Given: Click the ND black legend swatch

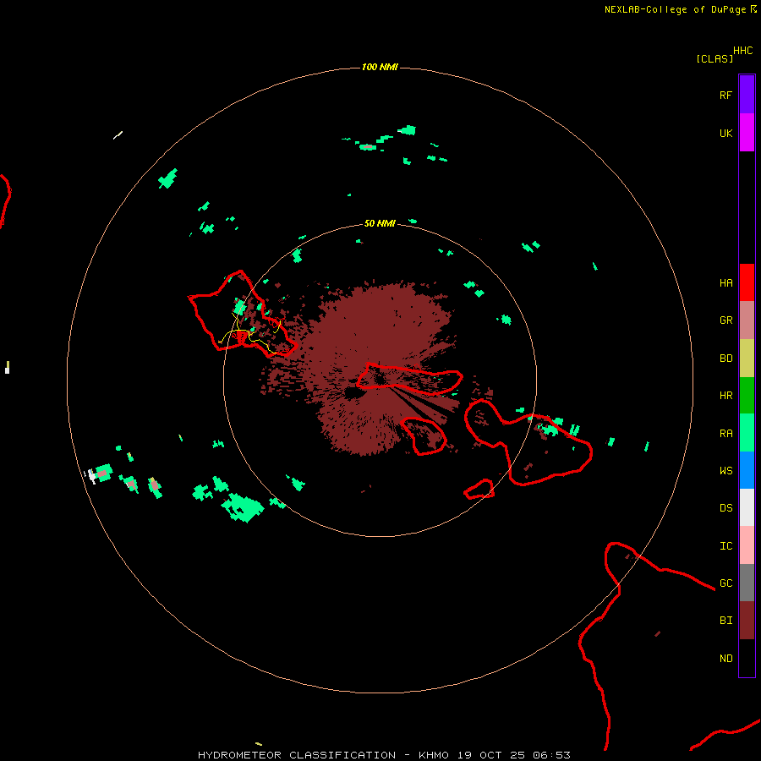Looking at the screenshot, I should [747, 658].
